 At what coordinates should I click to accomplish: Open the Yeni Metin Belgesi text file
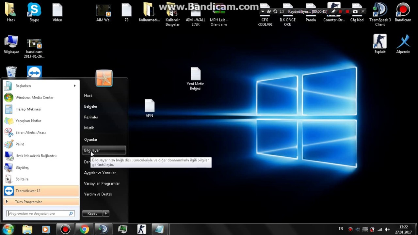coord(195,79)
